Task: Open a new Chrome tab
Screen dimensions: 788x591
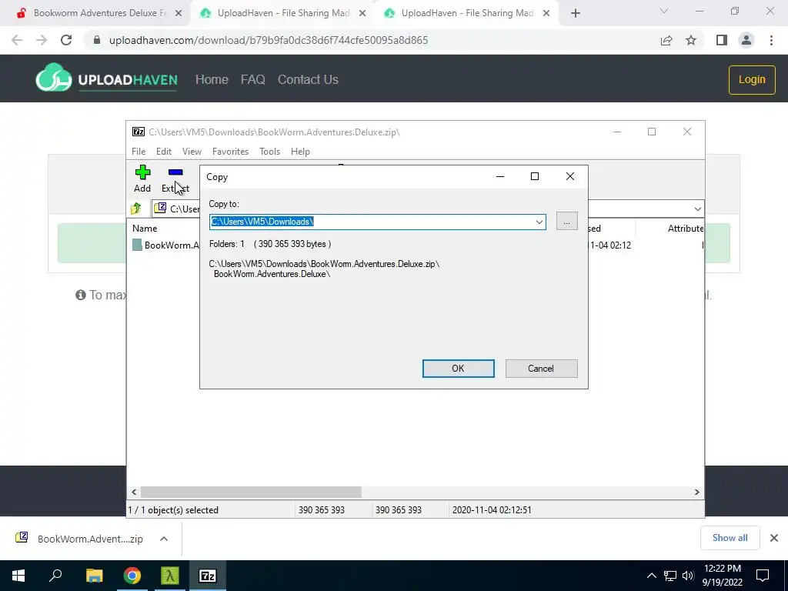Action: 576,14
